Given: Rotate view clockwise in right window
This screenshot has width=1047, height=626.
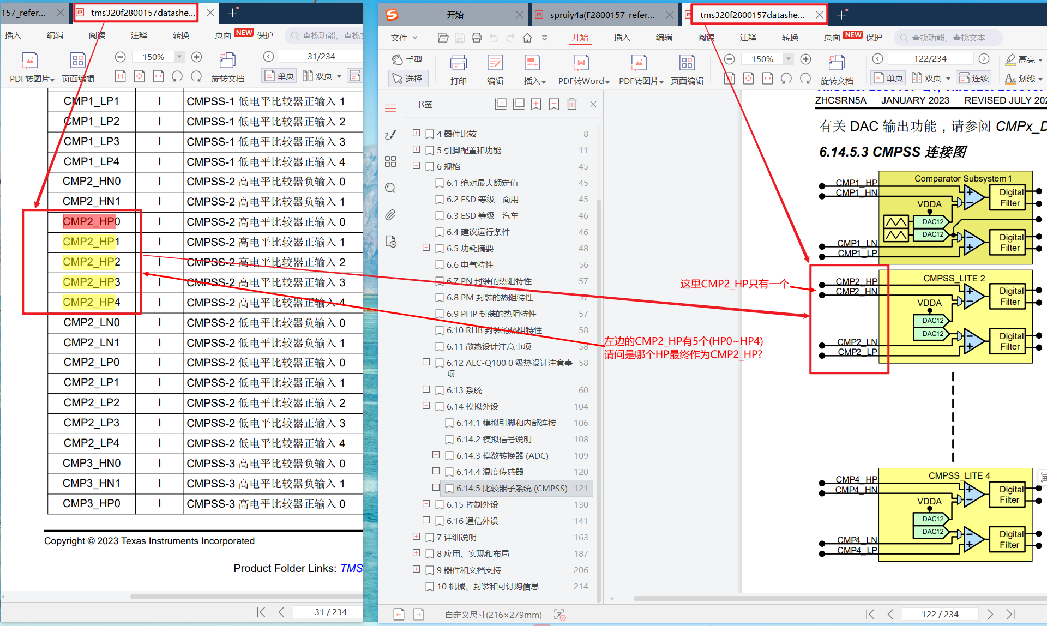Looking at the screenshot, I should coord(805,79).
